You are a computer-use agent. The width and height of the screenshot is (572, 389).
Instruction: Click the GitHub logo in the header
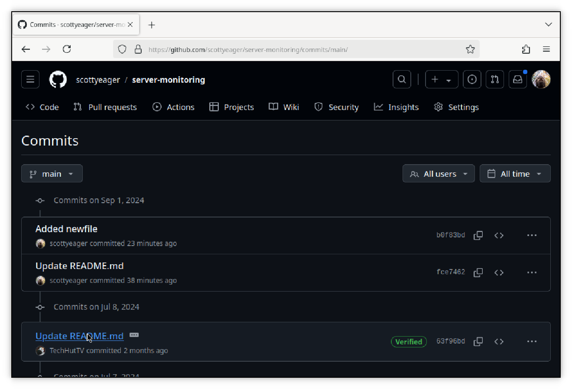[58, 79]
